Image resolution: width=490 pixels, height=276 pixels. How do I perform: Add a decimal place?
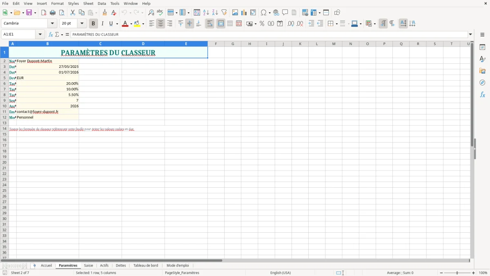291,24
